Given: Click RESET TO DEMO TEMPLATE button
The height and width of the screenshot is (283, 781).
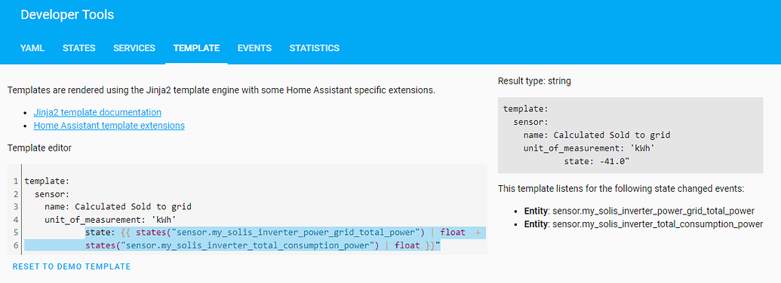Looking at the screenshot, I should click(72, 266).
